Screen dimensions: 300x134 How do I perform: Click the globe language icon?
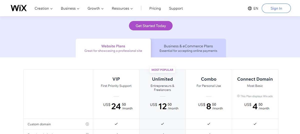[249, 8]
